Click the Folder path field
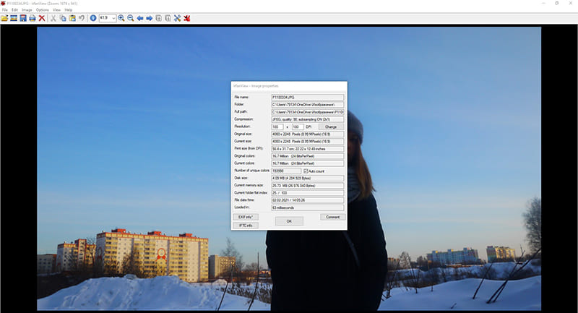 [x=308, y=105]
